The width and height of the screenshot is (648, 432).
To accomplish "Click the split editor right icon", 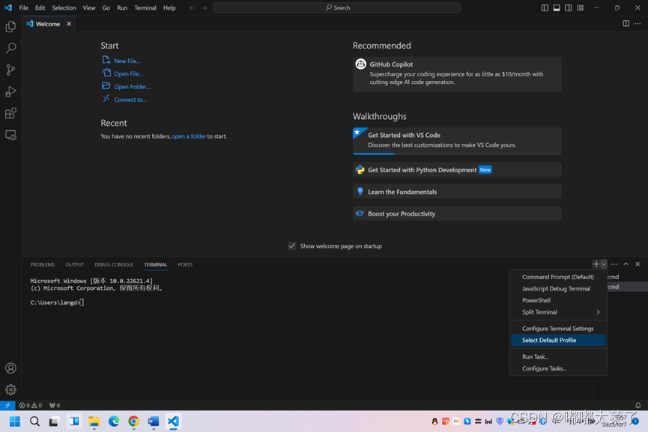I will coord(626,23).
